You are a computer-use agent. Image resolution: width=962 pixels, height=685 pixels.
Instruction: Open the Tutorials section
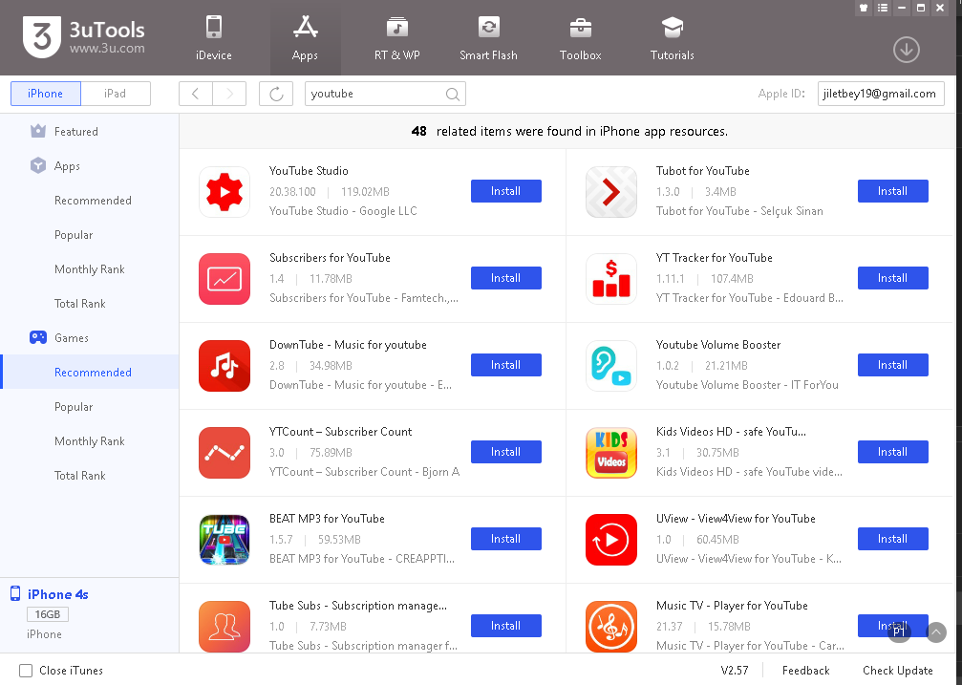coord(673,38)
